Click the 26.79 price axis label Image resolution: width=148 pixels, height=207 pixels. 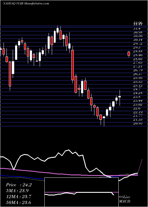138,70
